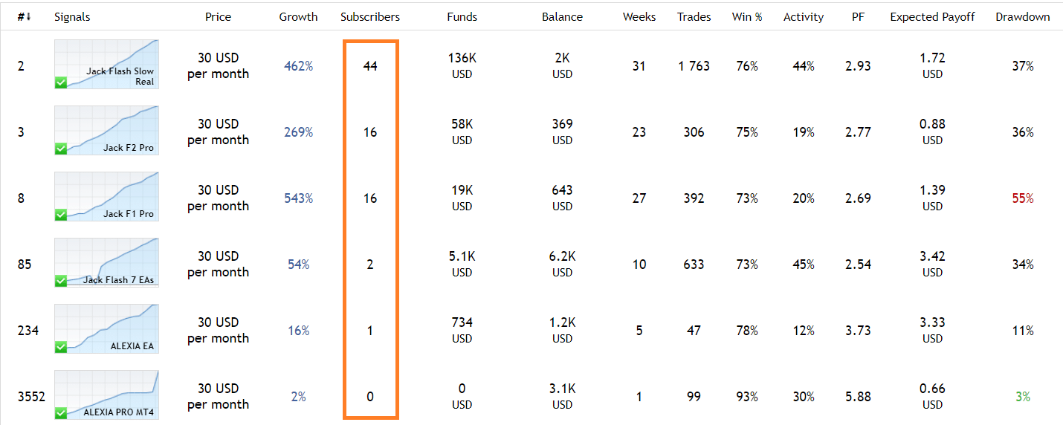
Task: Open Jack Flash Slow Real signal chart
Action: point(106,65)
